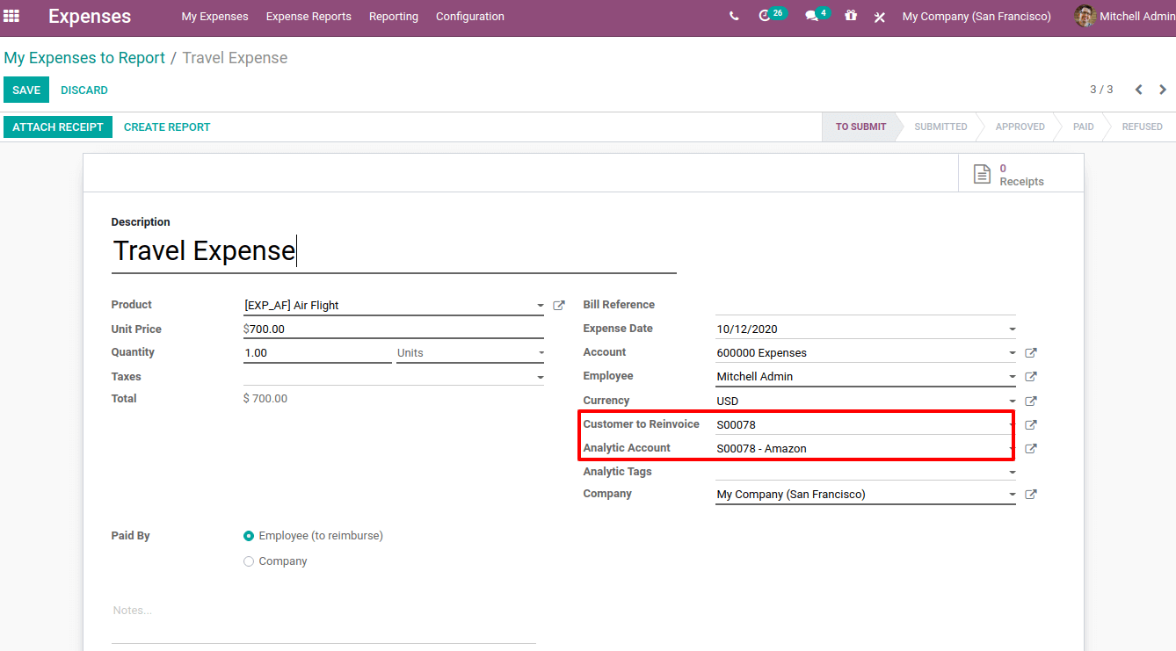Screen dimensions: 1176x651
Task: Click the phone call icon
Action: tap(734, 16)
